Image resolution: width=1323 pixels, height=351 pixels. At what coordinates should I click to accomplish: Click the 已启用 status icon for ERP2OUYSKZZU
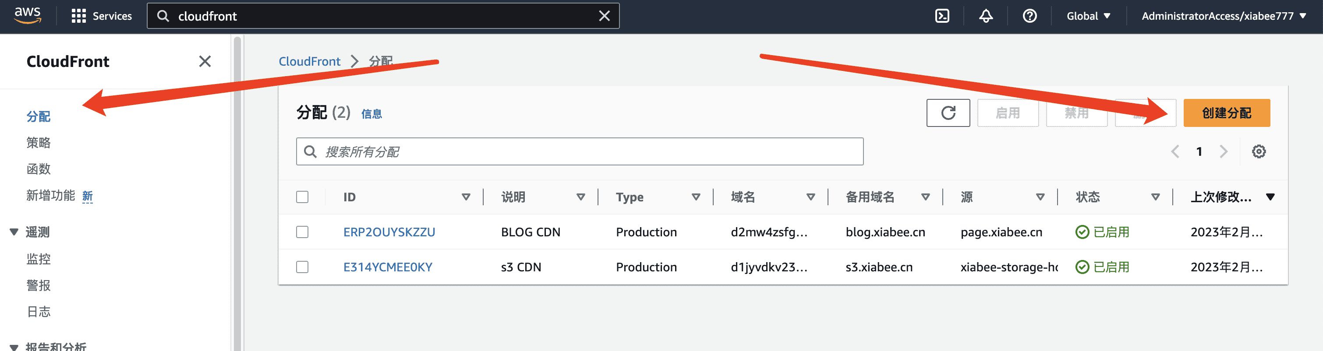1082,232
